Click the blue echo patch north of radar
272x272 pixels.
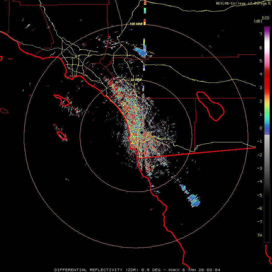(141, 51)
